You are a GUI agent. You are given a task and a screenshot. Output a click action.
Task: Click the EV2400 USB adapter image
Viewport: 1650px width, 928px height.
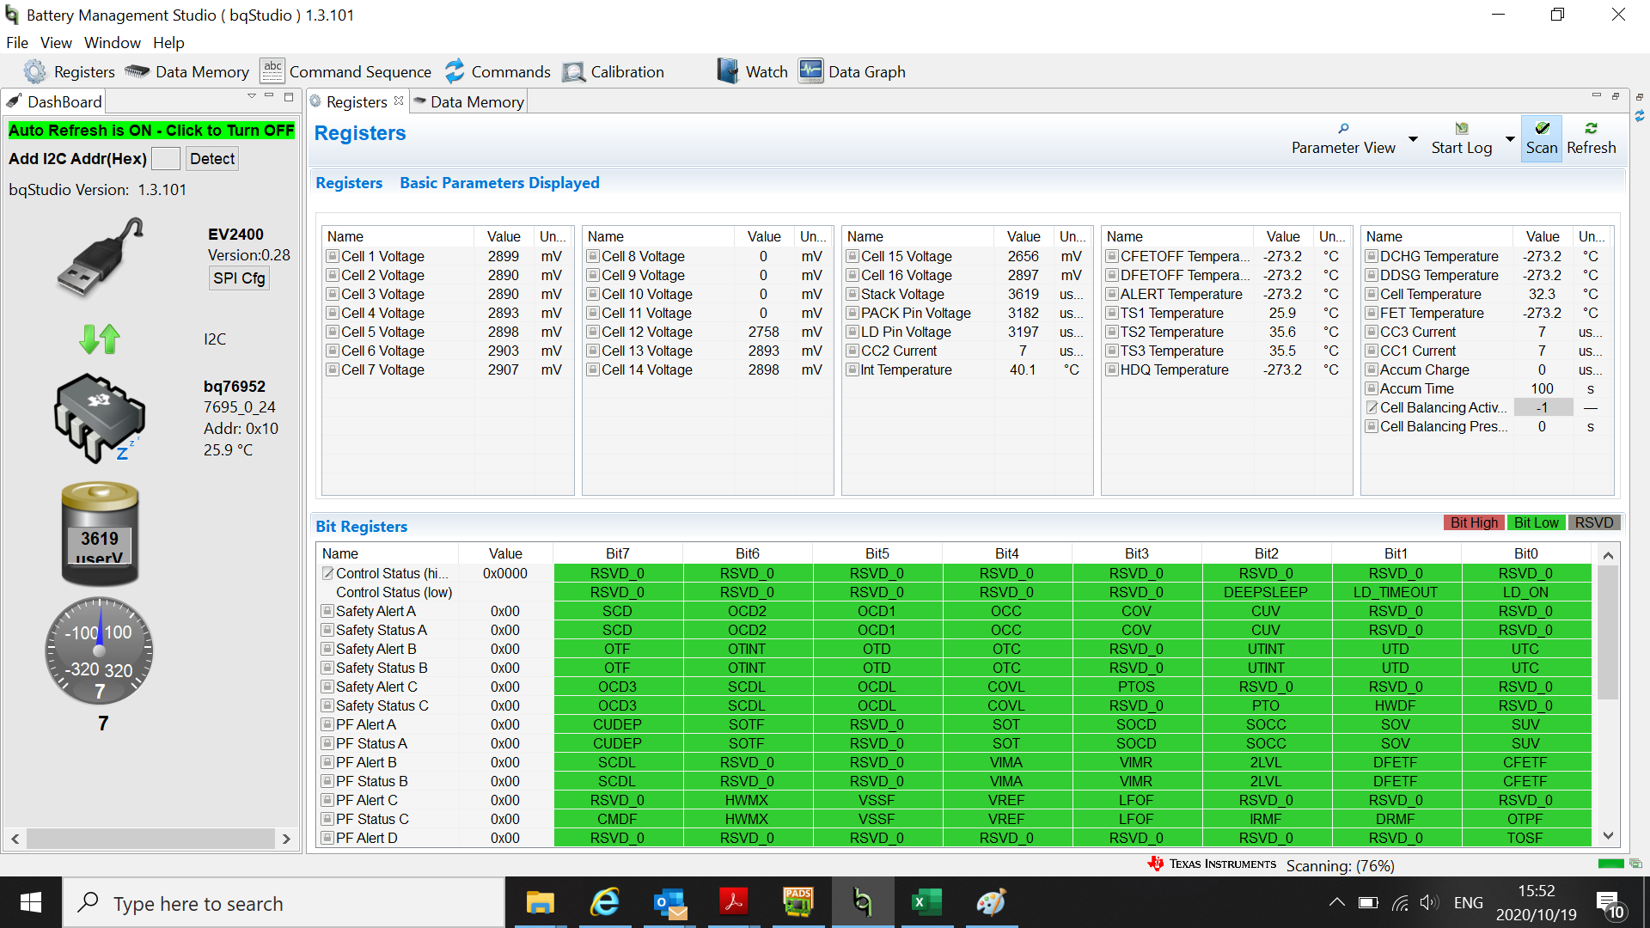(101, 257)
